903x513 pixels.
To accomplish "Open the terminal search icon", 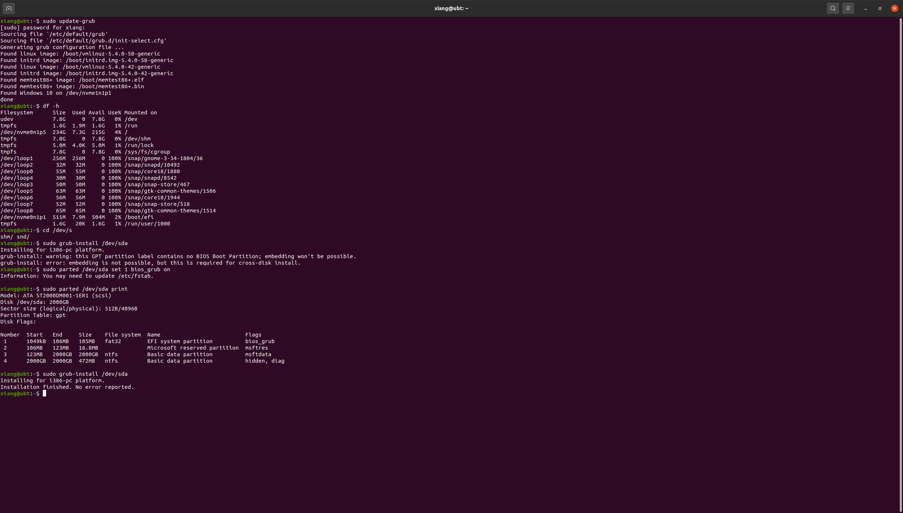I will click(833, 8).
